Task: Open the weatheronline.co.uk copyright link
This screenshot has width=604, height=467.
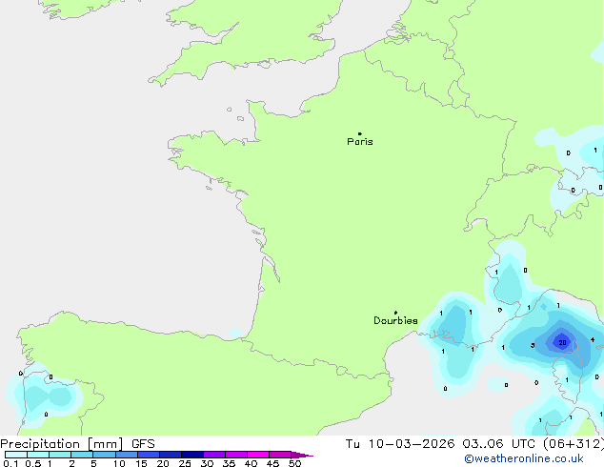Action: point(524,458)
